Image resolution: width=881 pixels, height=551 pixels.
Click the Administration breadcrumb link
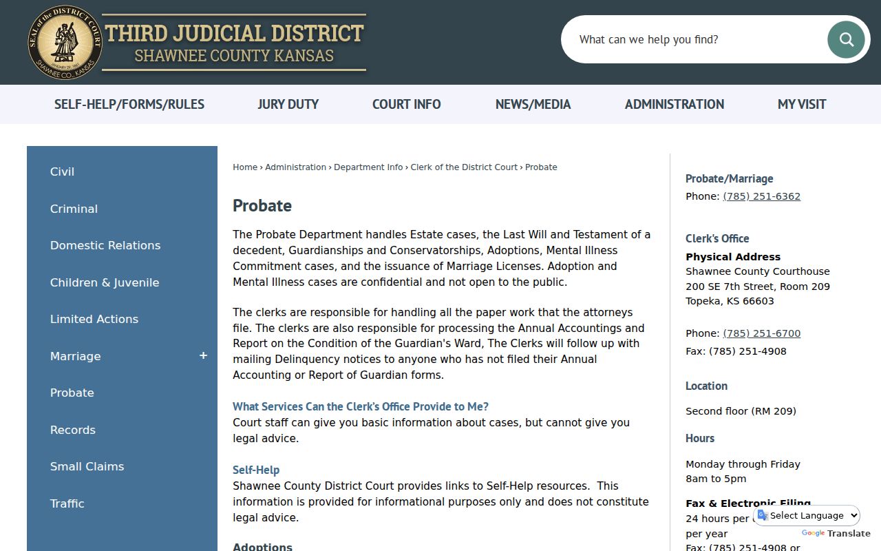coord(296,167)
